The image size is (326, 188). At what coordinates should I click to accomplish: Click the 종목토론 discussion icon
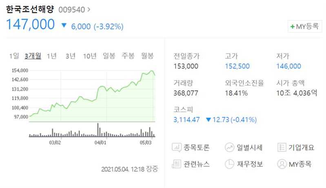coord(177,148)
